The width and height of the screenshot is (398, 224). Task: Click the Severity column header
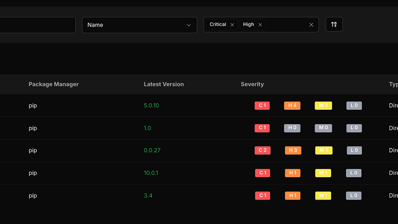[252, 84]
